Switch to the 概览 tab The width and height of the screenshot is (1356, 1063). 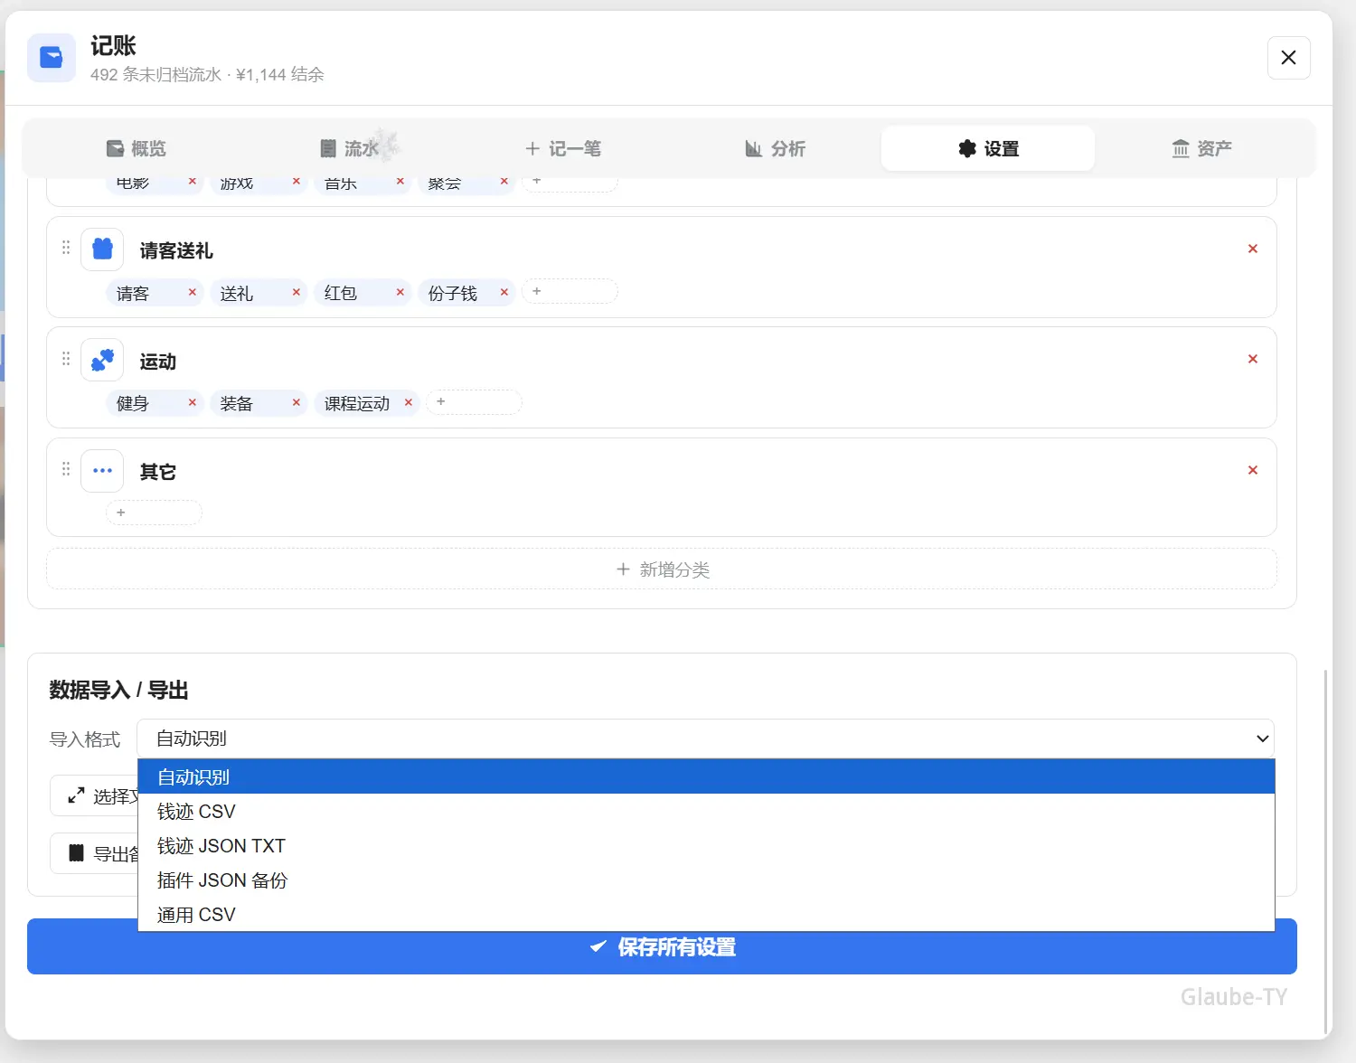tap(137, 148)
